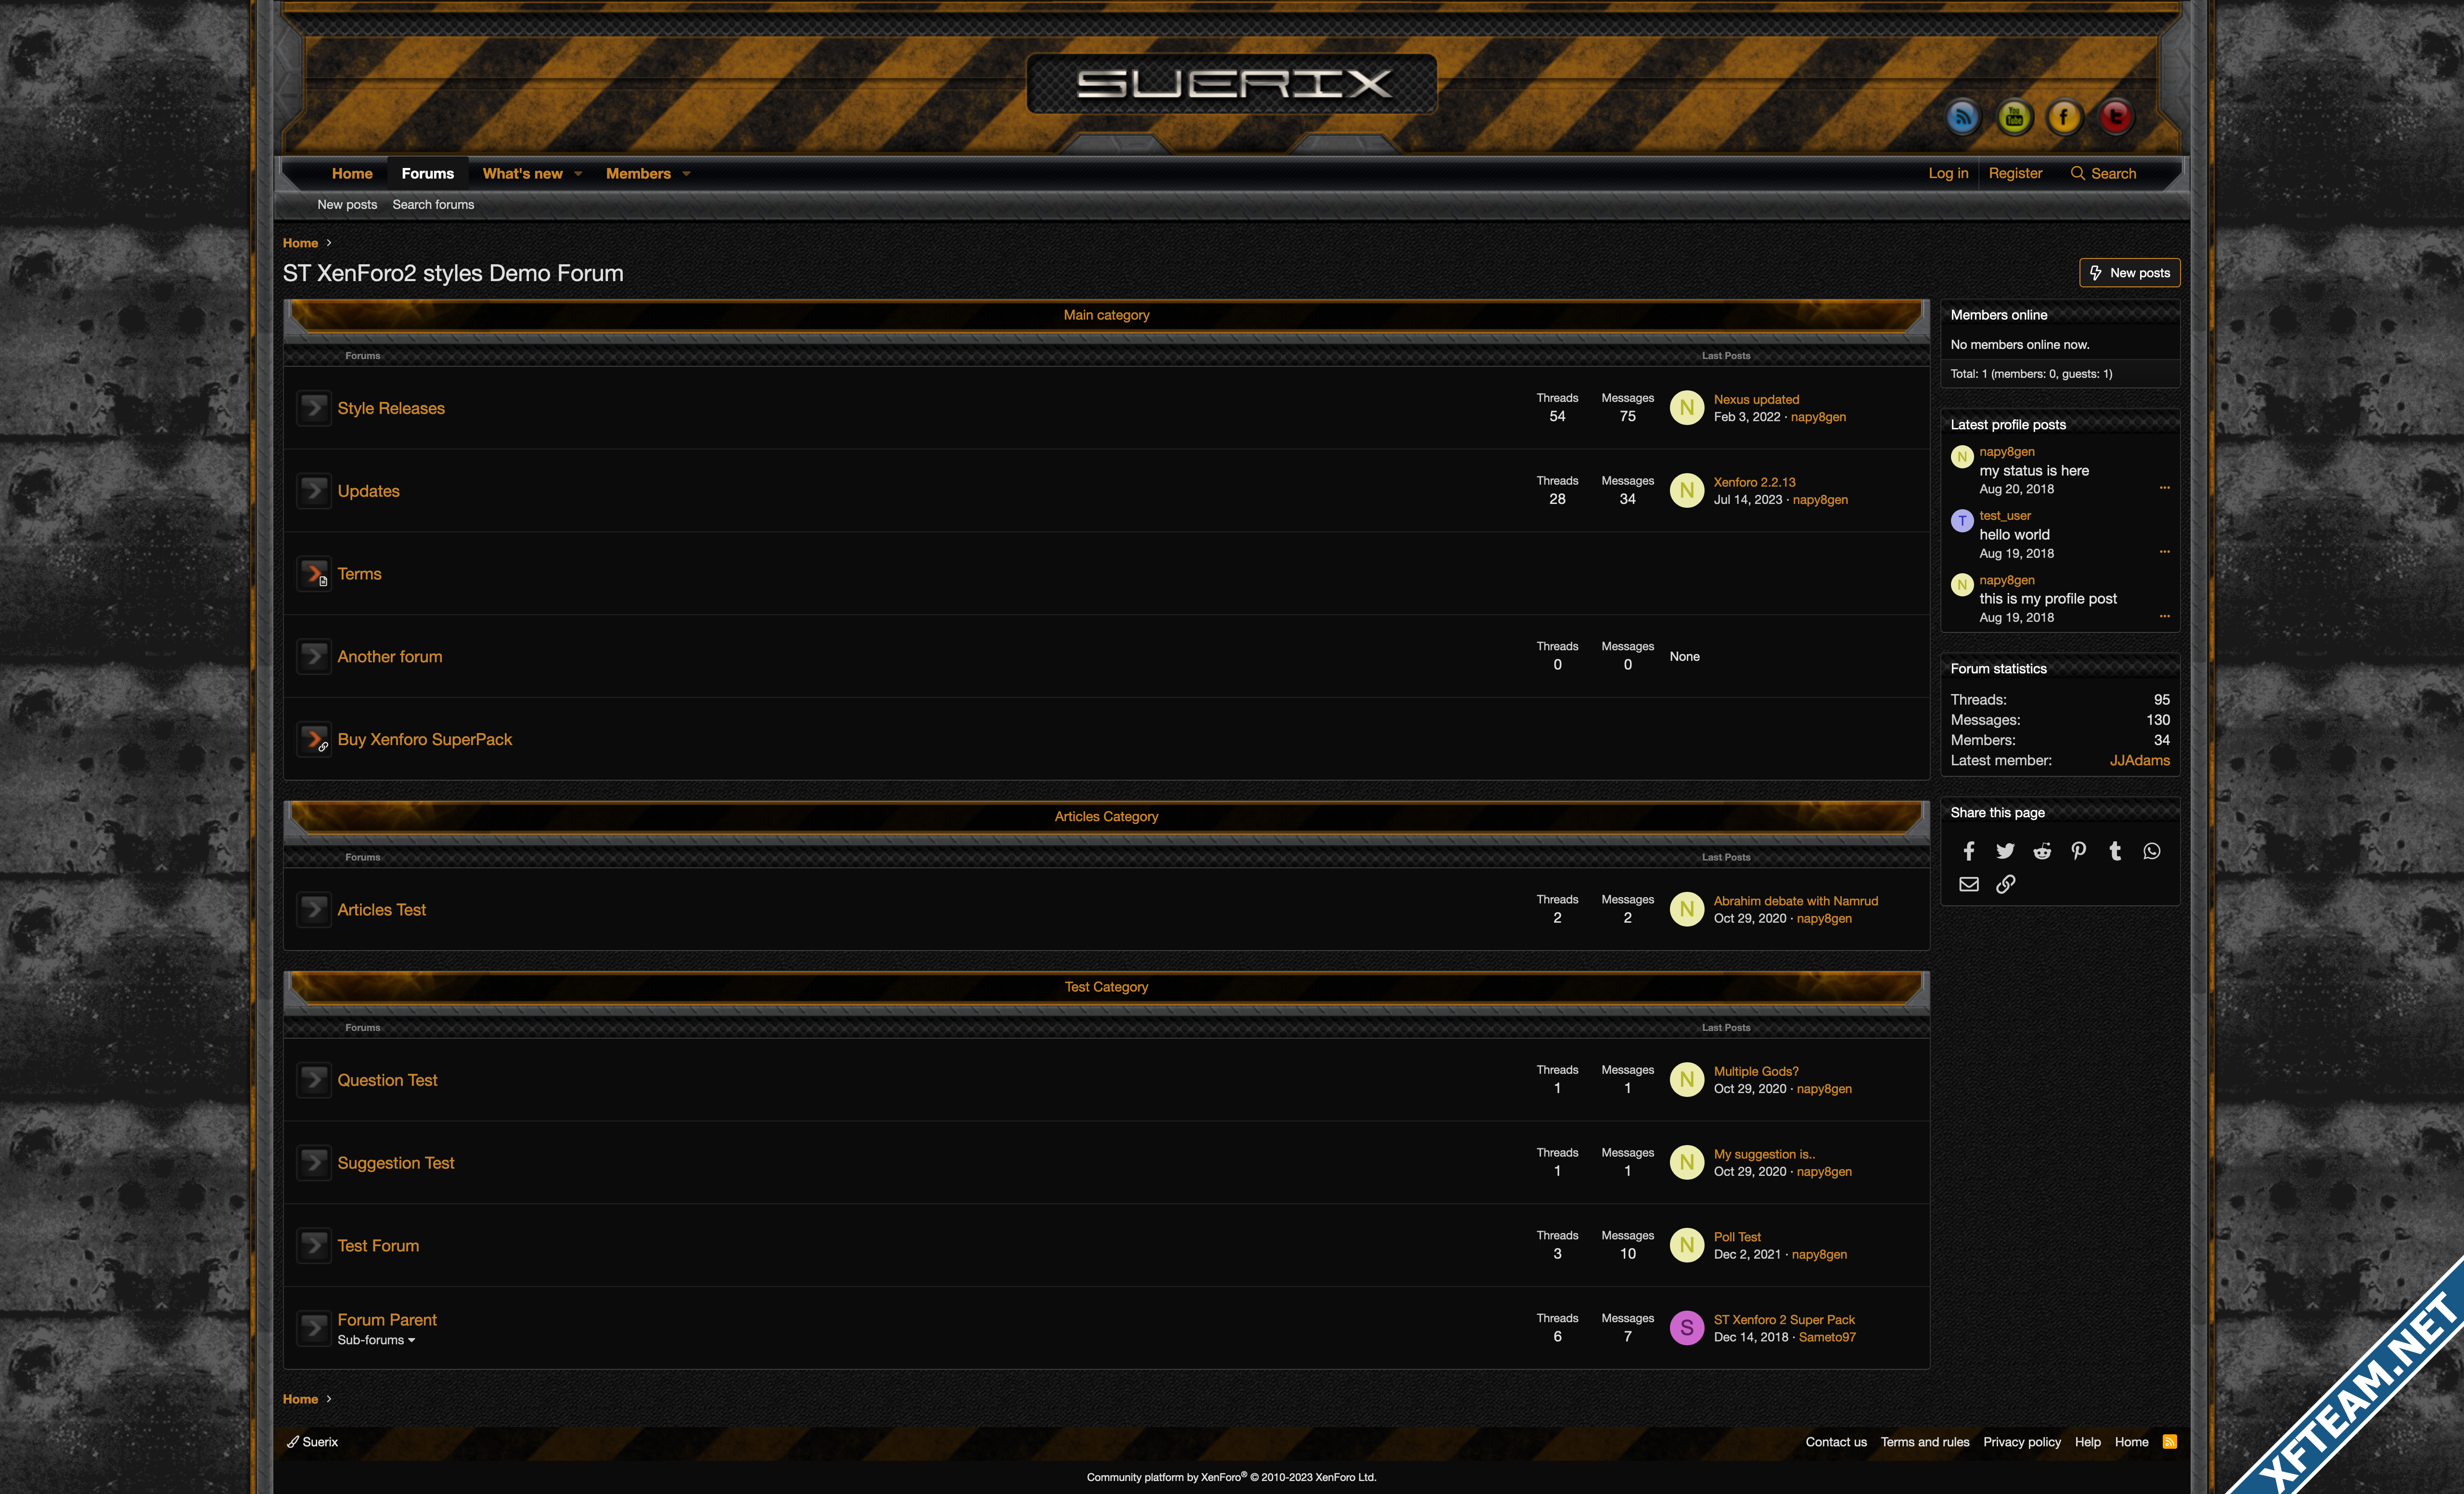Click the Another forum status icon
This screenshot has height=1494, width=2464.
314,657
